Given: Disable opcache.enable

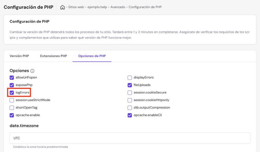Looking at the screenshot, I should 11,115.
